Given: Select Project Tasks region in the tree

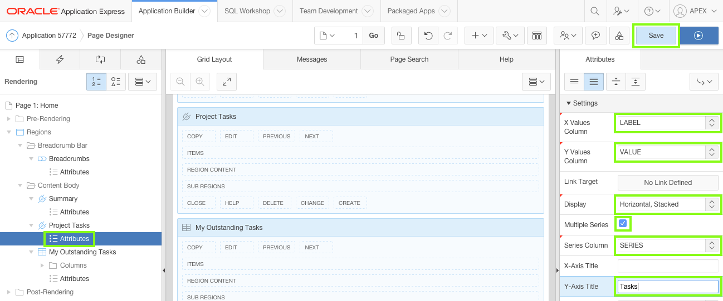Looking at the screenshot, I should pyautogui.click(x=69, y=225).
